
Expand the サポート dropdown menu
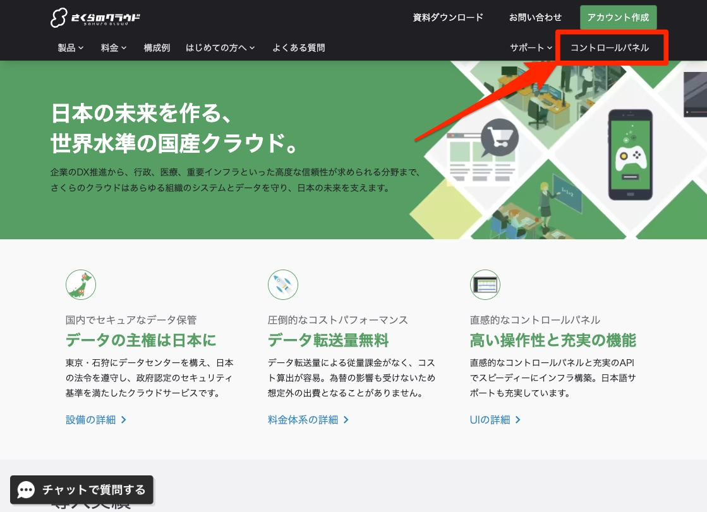[531, 48]
